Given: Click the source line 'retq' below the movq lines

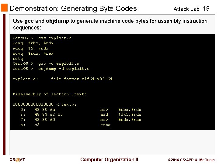Looking at the screenshot, I should pos(18,59).
